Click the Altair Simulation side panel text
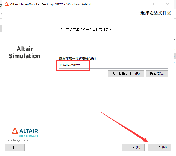176x156 pixels. pyautogui.click(x=25, y=52)
